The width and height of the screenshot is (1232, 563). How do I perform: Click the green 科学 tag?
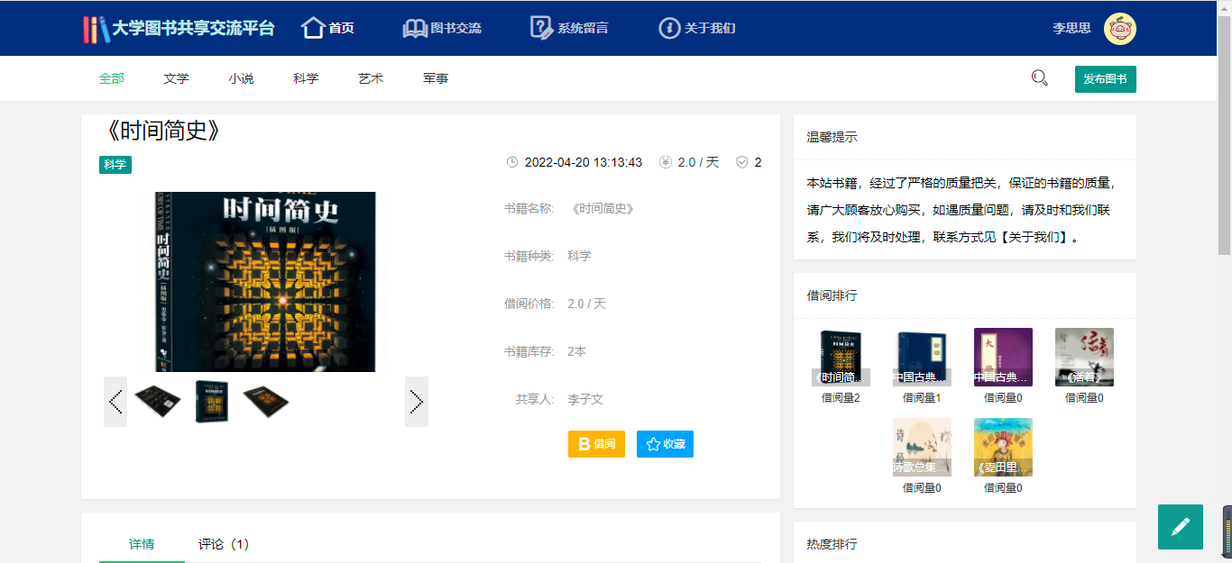[x=115, y=165]
